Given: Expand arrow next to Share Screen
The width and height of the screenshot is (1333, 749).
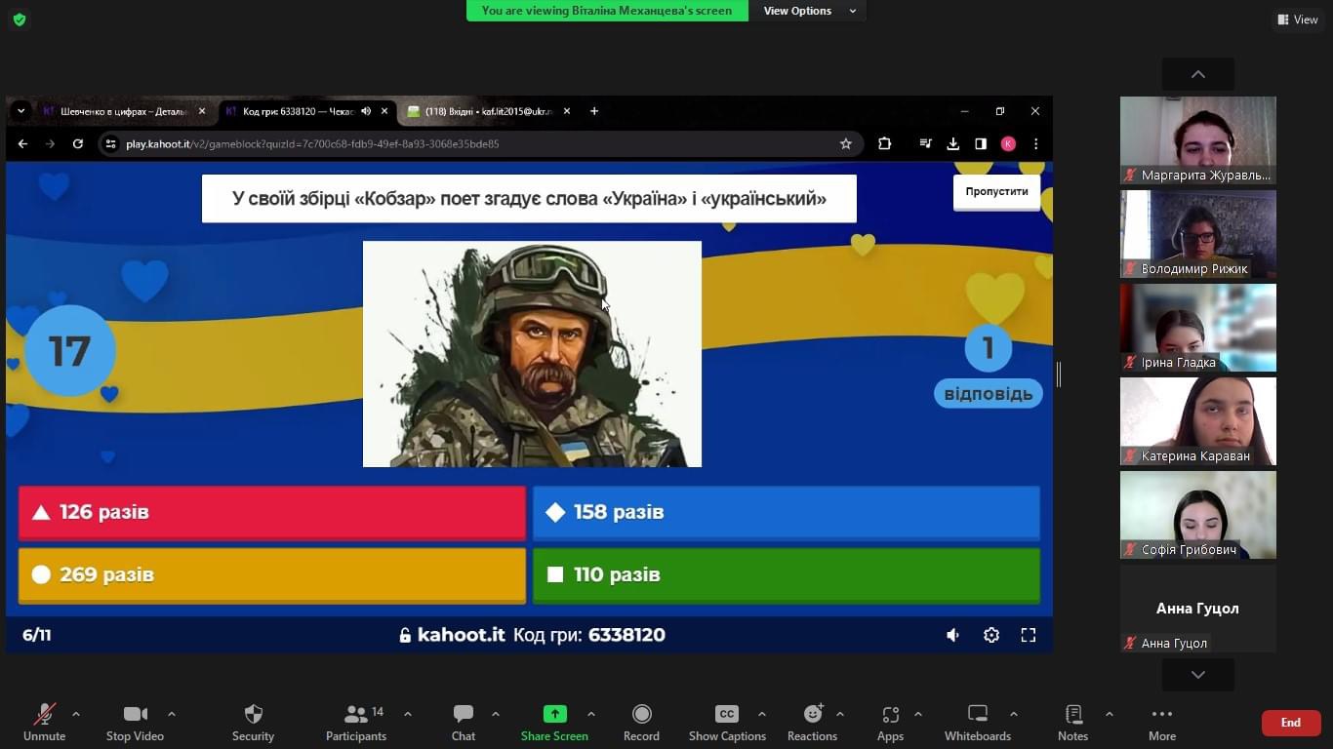Looking at the screenshot, I should [591, 714].
